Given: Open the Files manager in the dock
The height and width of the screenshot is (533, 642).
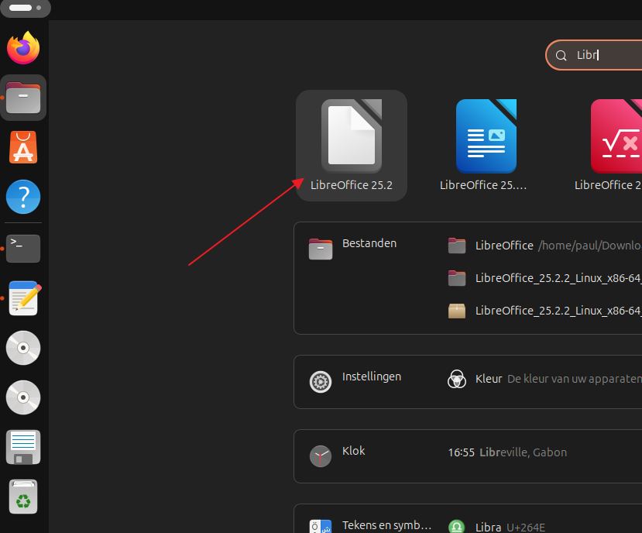Looking at the screenshot, I should coord(23,98).
